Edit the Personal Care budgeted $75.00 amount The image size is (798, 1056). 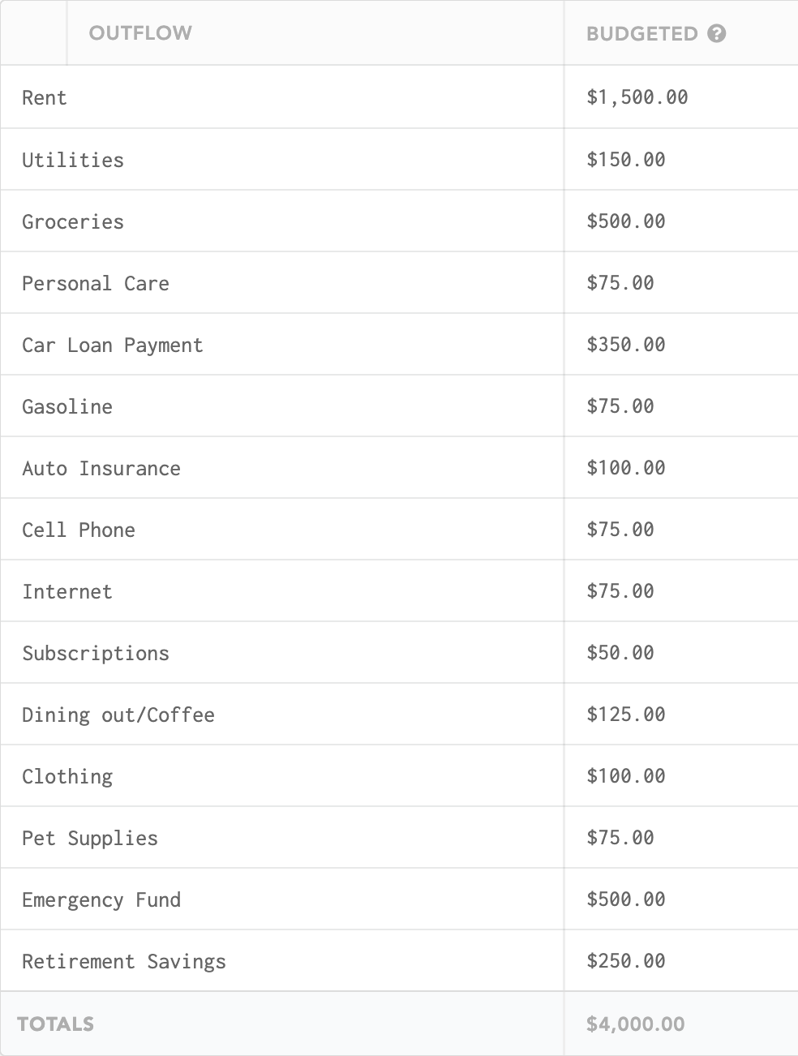pos(620,282)
